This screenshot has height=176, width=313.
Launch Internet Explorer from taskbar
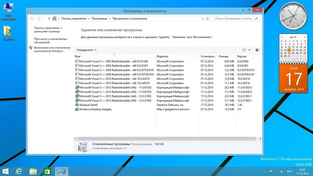[x=19, y=171]
